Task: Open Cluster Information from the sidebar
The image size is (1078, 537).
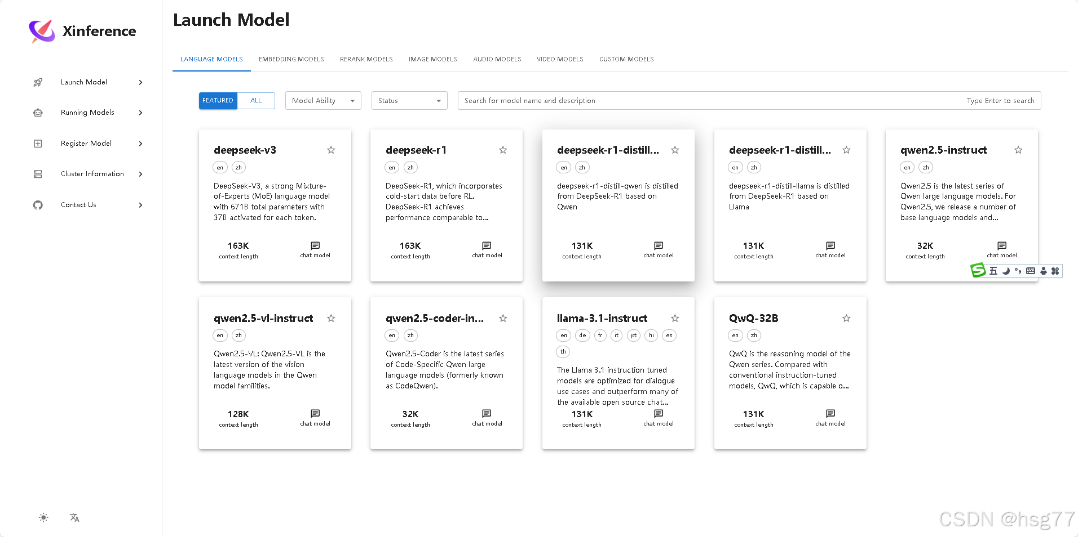Action: tap(92, 174)
